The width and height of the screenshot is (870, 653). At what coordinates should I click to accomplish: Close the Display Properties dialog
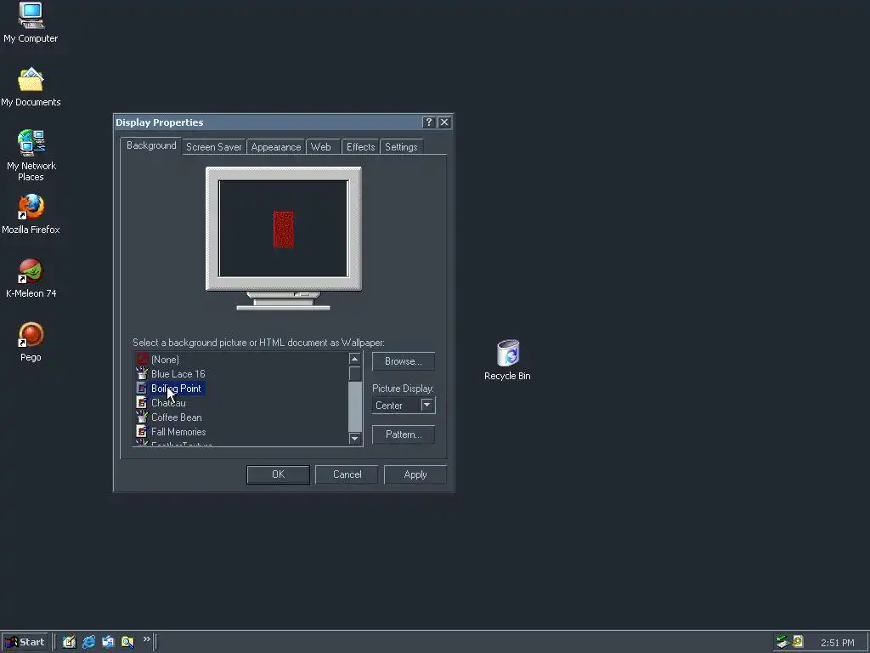click(x=443, y=122)
